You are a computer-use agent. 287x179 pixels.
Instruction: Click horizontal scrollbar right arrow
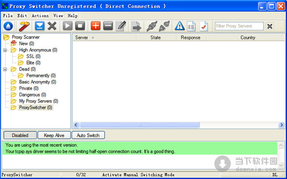281,125
